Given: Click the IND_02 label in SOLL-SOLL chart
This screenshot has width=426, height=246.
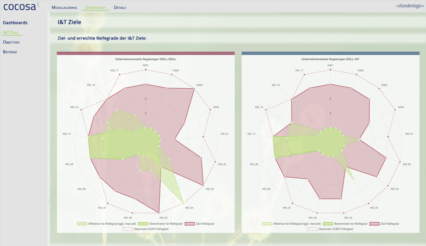Looking at the screenshot, I should pos(222,164).
